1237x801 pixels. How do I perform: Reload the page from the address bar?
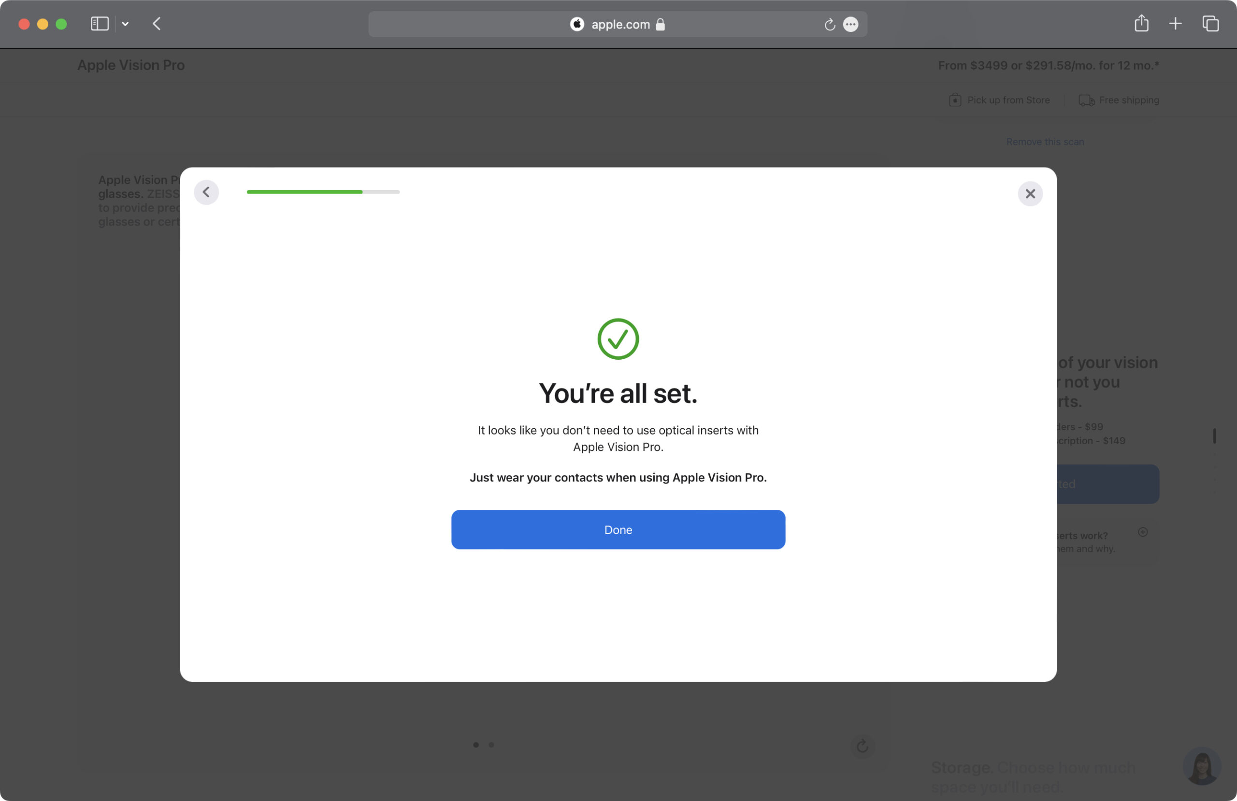(830, 25)
